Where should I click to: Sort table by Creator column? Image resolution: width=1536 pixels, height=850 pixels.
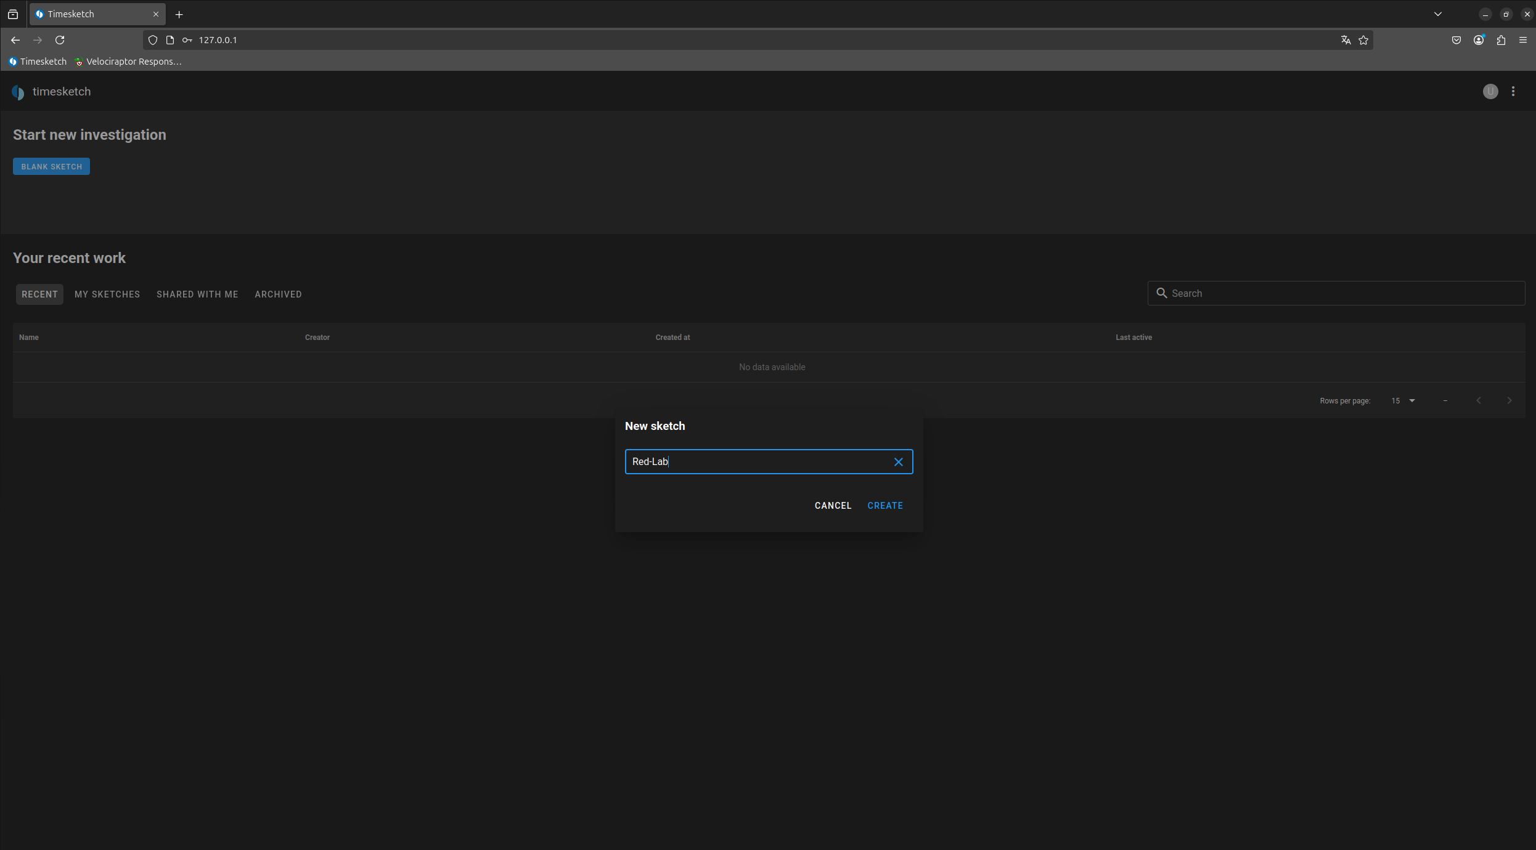pos(317,338)
